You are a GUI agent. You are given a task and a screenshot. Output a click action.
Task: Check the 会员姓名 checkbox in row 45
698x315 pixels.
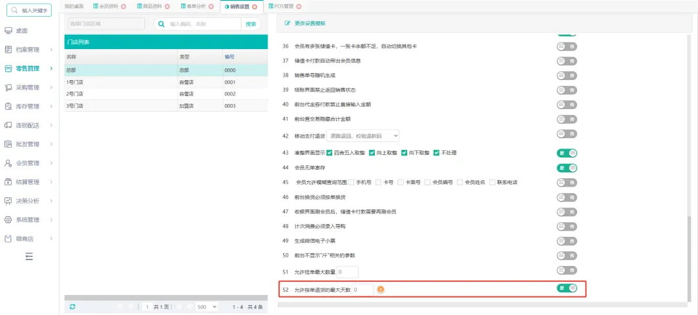(x=460, y=182)
